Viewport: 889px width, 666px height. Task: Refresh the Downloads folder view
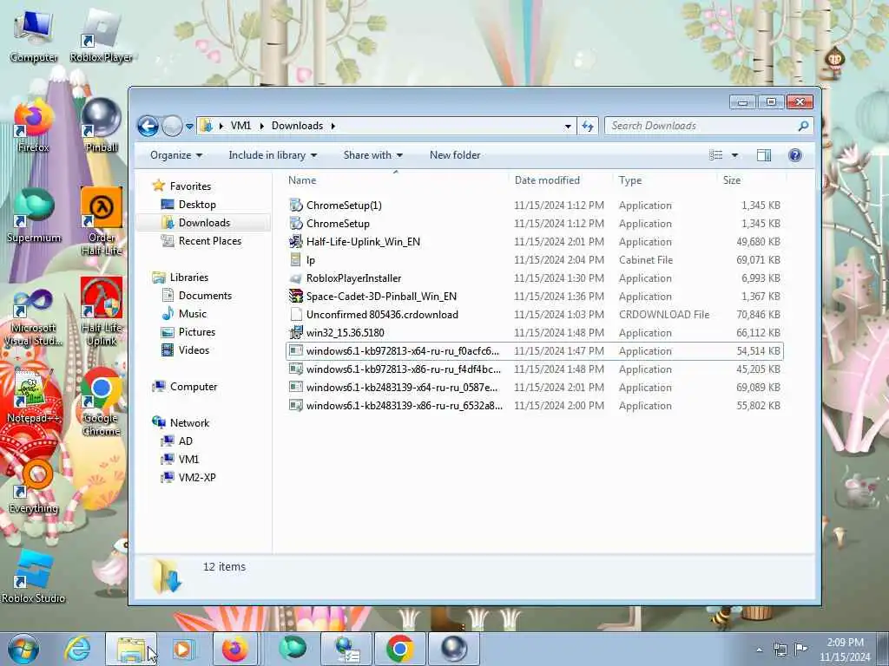pos(588,126)
